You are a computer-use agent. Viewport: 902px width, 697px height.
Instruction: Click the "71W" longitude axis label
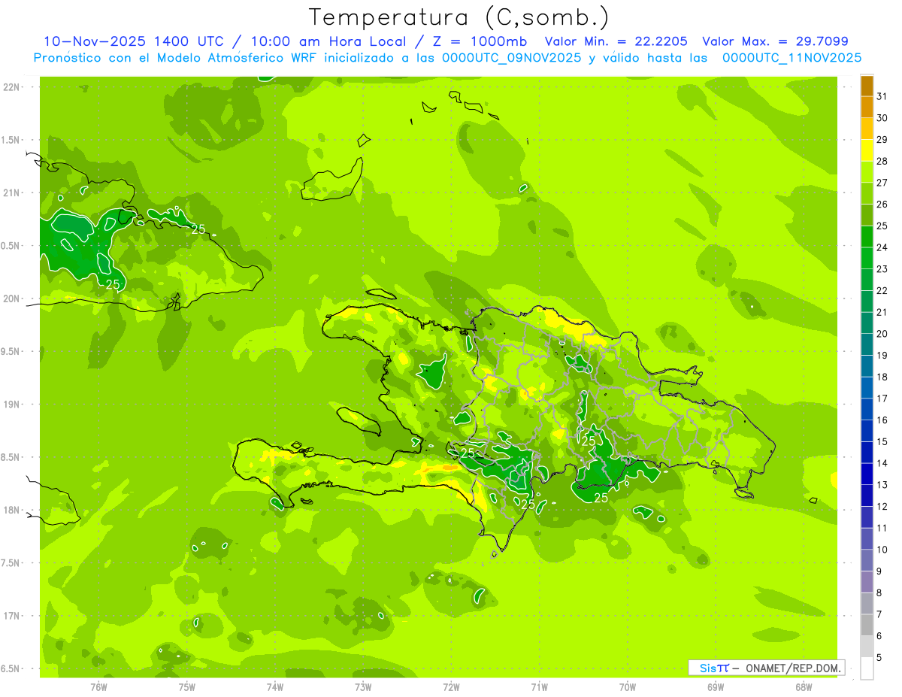(539, 687)
